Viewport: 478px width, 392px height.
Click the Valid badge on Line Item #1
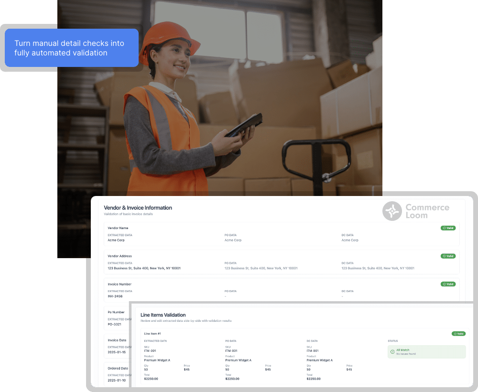[459, 333]
